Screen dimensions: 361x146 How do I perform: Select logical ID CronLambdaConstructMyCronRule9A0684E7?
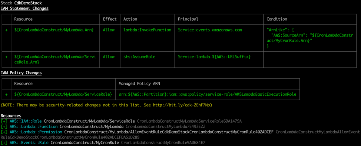pyautogui.click(x=163, y=143)
